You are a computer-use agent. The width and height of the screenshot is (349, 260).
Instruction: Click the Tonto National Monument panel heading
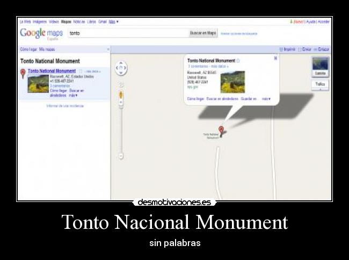pyautogui.click(x=50, y=61)
